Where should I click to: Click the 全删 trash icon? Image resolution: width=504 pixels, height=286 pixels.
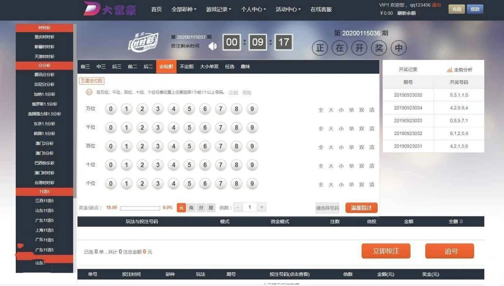pos(461,221)
